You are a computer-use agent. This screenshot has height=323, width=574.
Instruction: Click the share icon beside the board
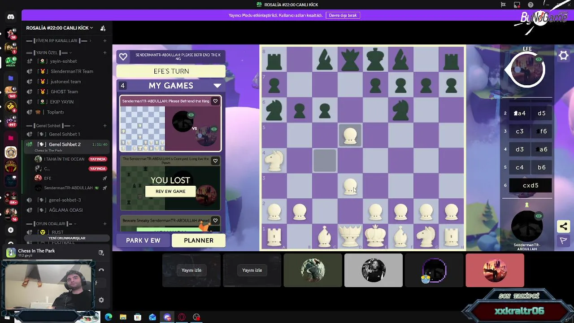(563, 226)
